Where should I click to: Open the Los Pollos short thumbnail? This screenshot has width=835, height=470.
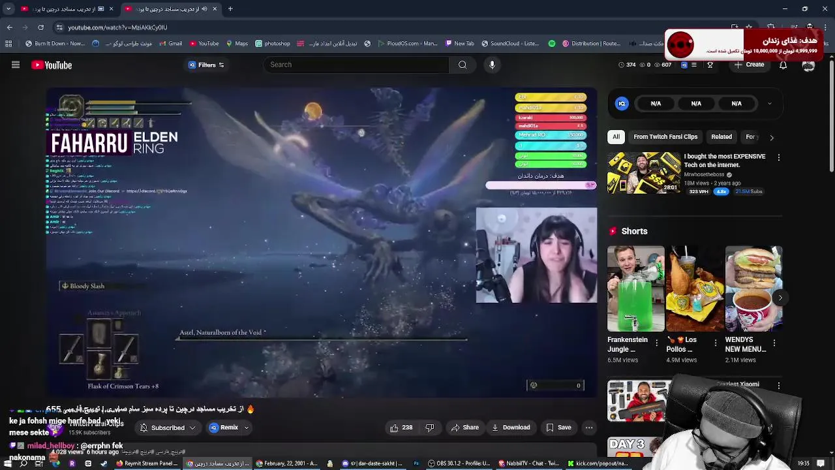coord(695,289)
